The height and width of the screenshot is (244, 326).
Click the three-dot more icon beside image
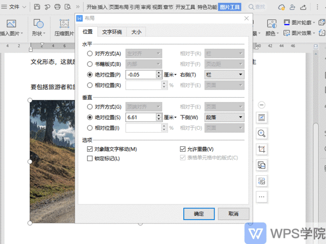261,197
